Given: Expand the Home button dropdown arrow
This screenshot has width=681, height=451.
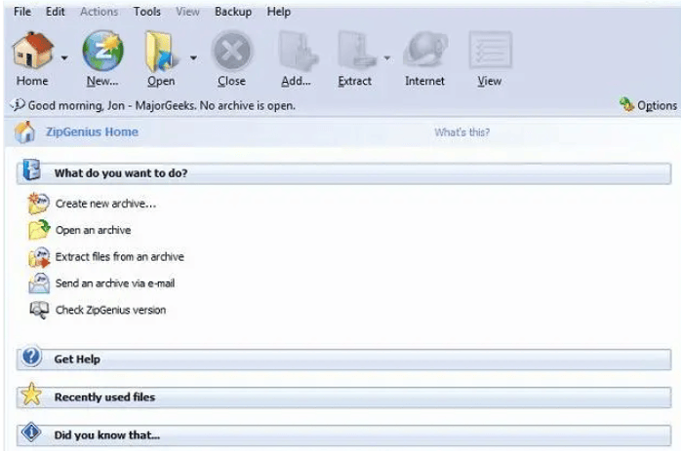Looking at the screenshot, I should click(x=64, y=57).
